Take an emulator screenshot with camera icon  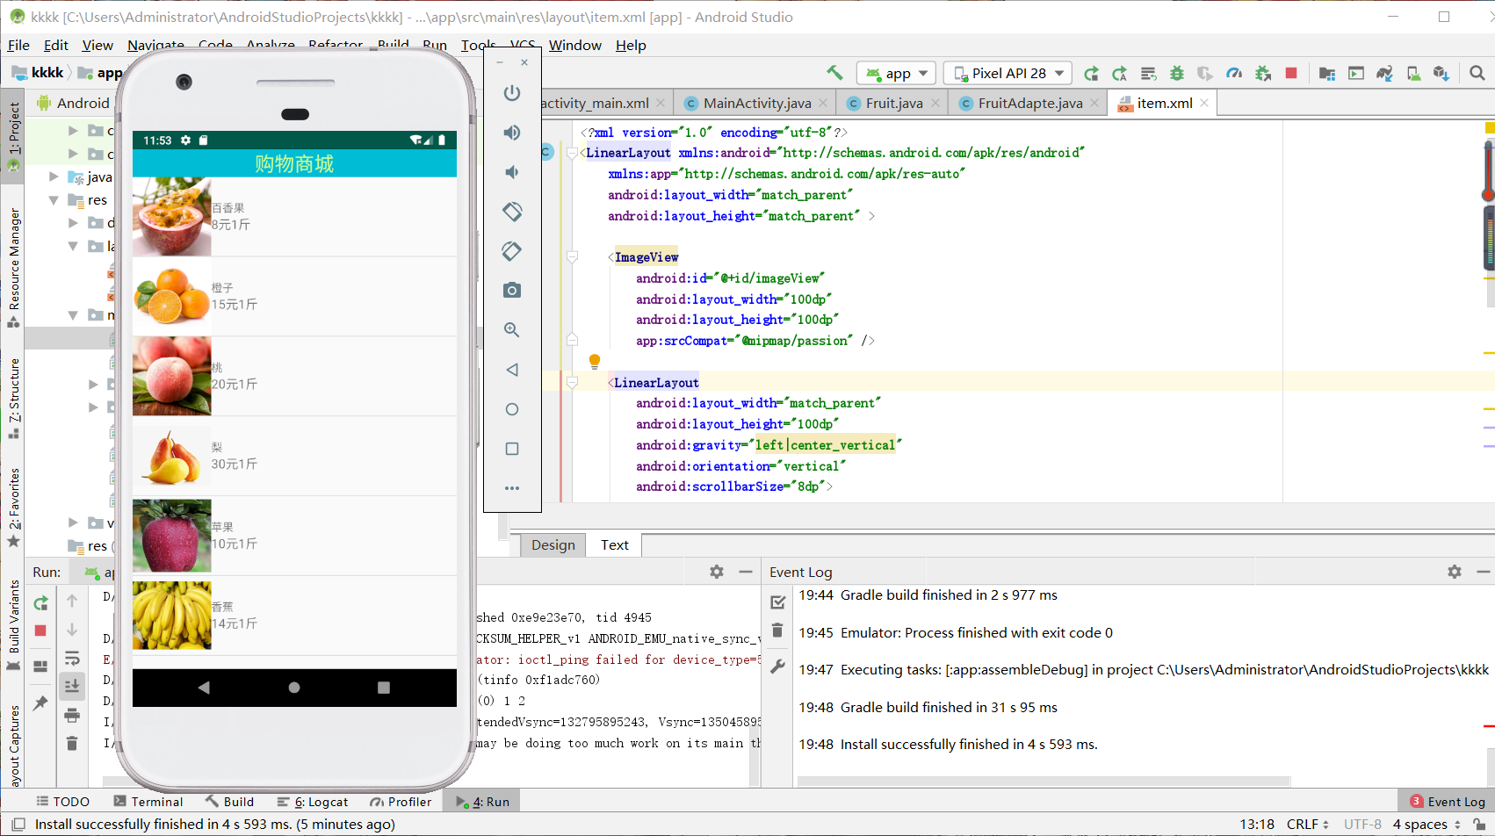(512, 290)
